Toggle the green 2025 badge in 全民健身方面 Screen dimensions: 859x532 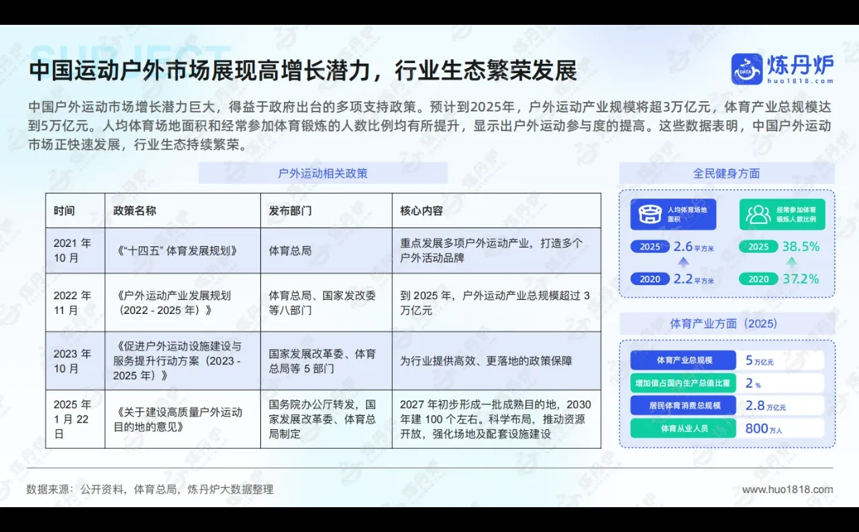click(x=758, y=246)
